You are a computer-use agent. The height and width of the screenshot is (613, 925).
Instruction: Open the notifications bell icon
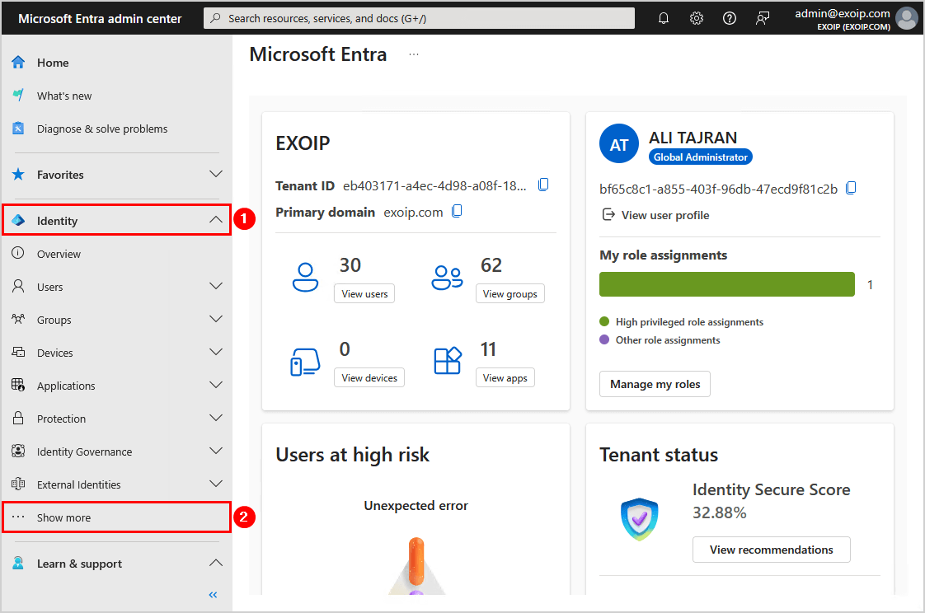(x=664, y=17)
